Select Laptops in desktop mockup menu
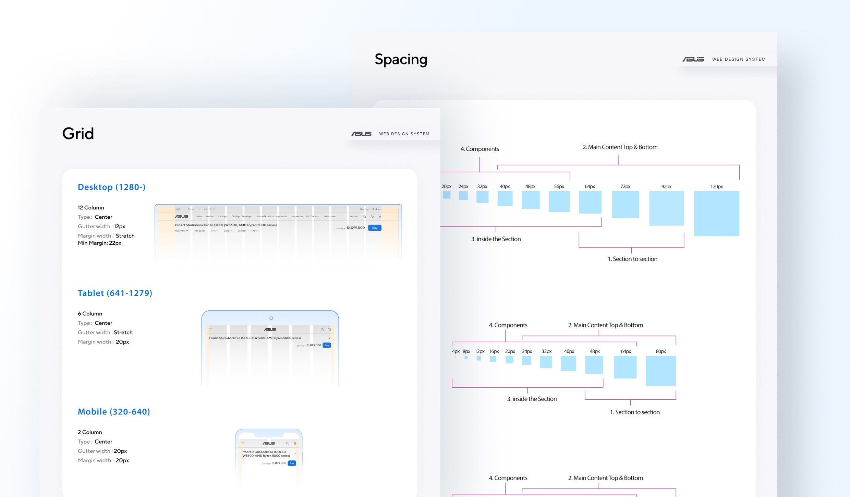850x497 pixels. pyautogui.click(x=222, y=217)
